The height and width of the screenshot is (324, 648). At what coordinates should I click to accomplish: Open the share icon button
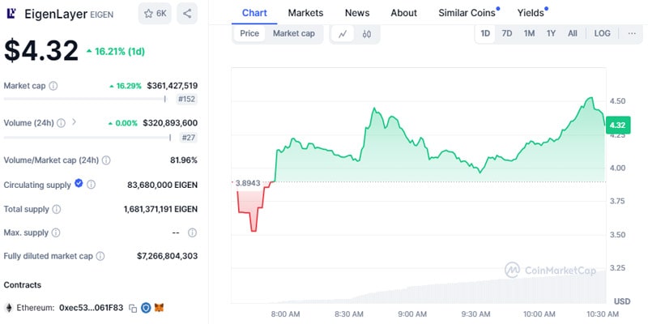tap(187, 14)
